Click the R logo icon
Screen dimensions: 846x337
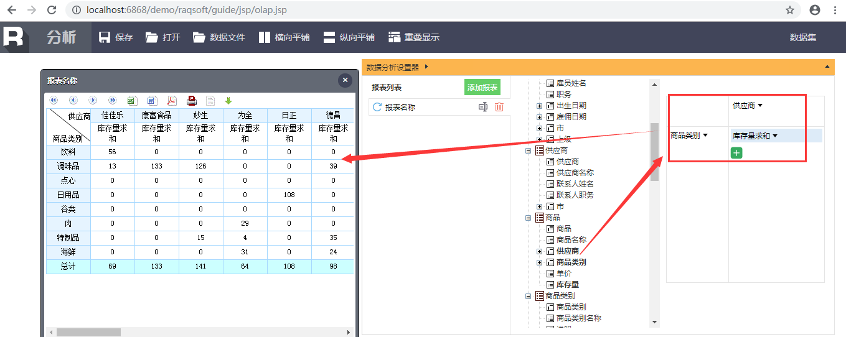point(14,36)
